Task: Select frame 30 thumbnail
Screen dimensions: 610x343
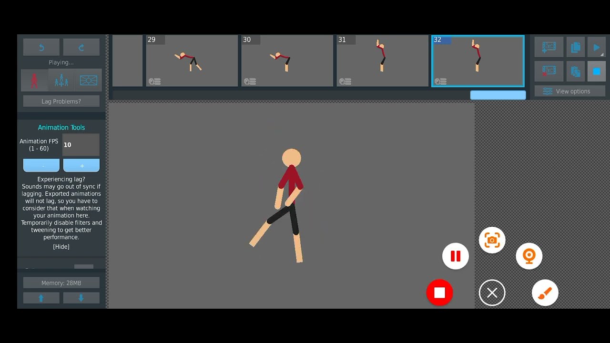Action: point(287,61)
